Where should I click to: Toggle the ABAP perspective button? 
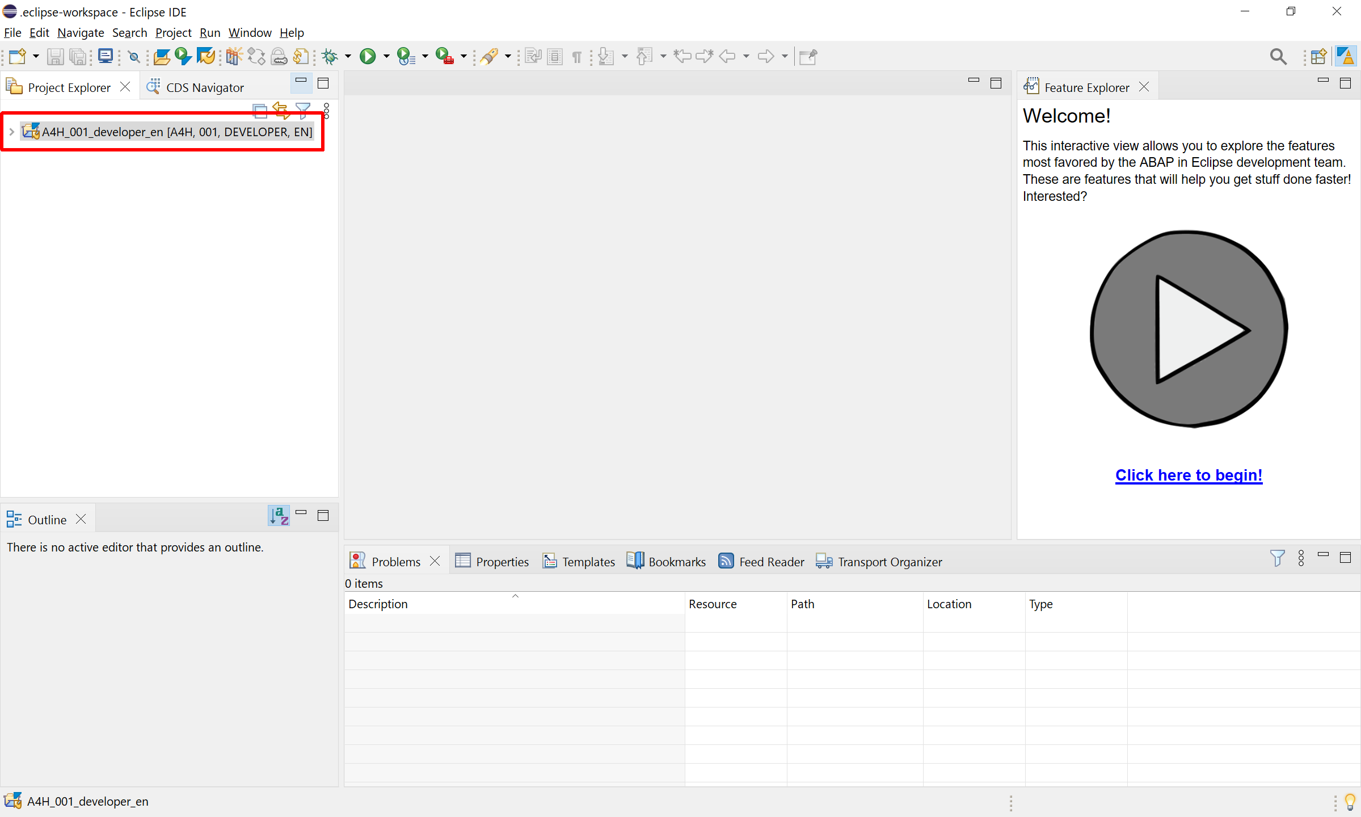pos(1346,56)
